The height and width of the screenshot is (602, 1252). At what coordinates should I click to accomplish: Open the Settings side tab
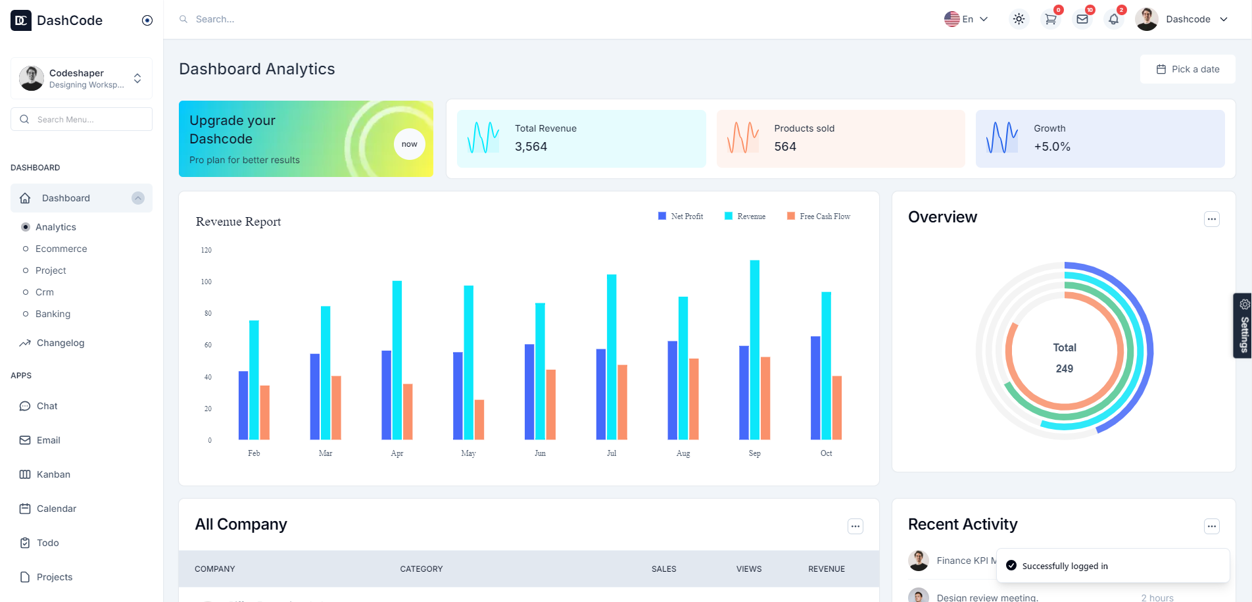click(x=1243, y=326)
